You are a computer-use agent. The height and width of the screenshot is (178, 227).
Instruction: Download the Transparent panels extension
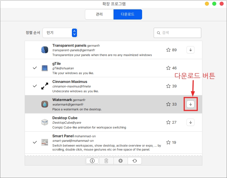click(190, 50)
